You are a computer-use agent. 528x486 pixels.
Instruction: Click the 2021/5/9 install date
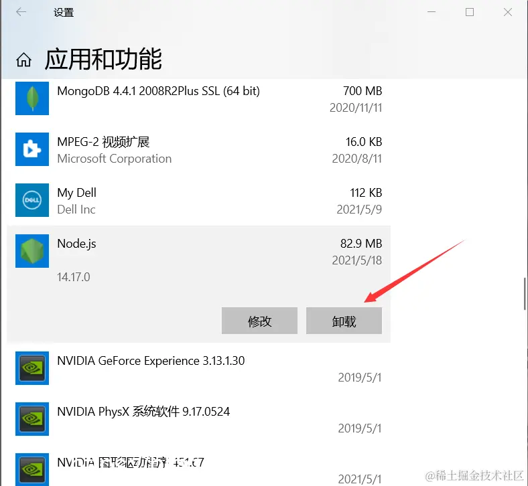(x=359, y=210)
